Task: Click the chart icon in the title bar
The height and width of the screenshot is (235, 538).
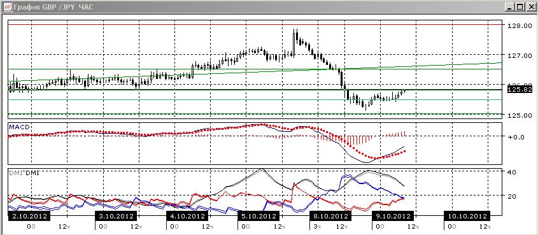Action: 7,6
